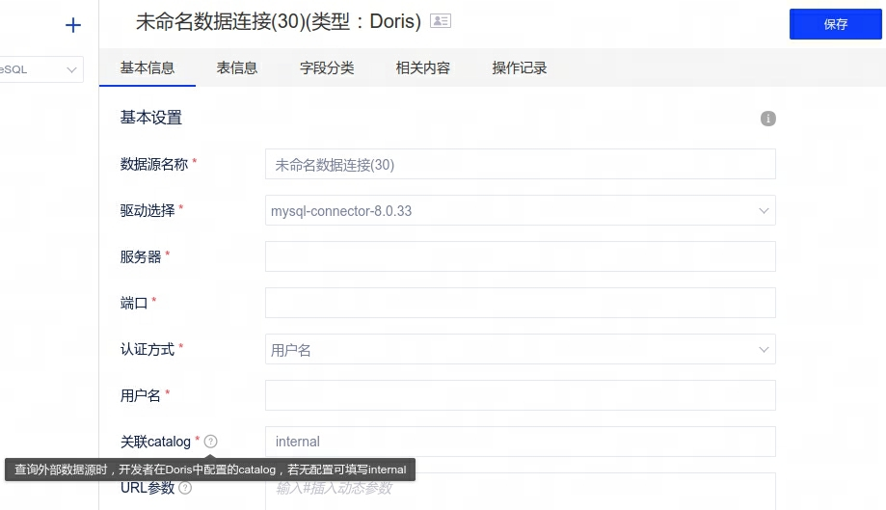Open the eSQL dropdown in left panel

(x=41, y=69)
